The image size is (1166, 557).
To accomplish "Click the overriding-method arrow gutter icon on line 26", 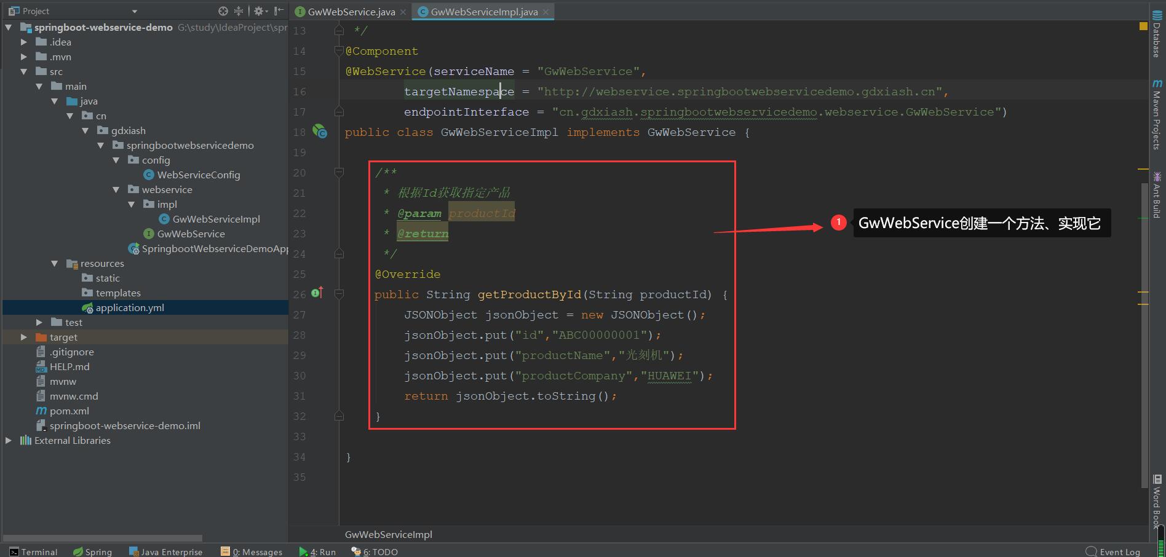I will [x=317, y=293].
